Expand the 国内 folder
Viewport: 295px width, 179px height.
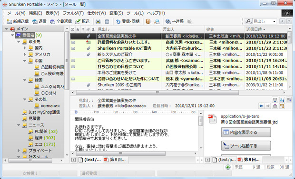pyautogui.click(x=25, y=48)
